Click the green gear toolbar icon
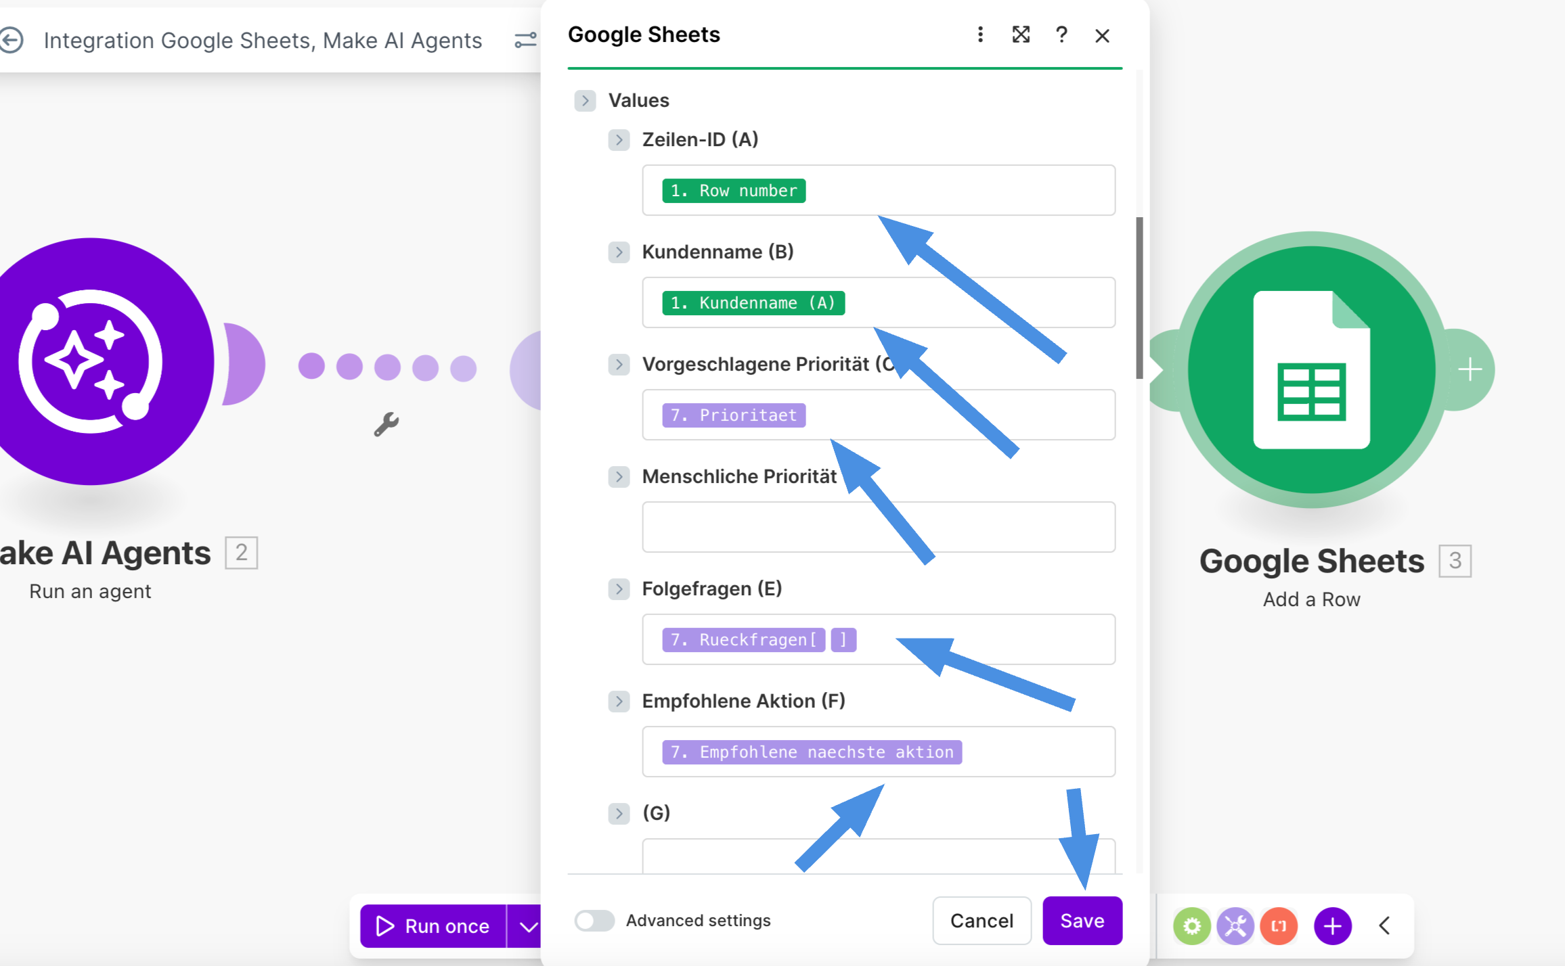 (1191, 925)
